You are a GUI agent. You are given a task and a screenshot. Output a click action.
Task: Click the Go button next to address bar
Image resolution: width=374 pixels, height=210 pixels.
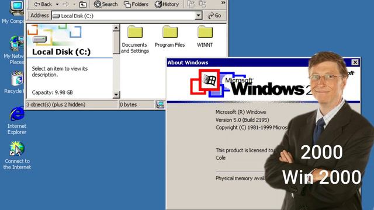click(214, 16)
